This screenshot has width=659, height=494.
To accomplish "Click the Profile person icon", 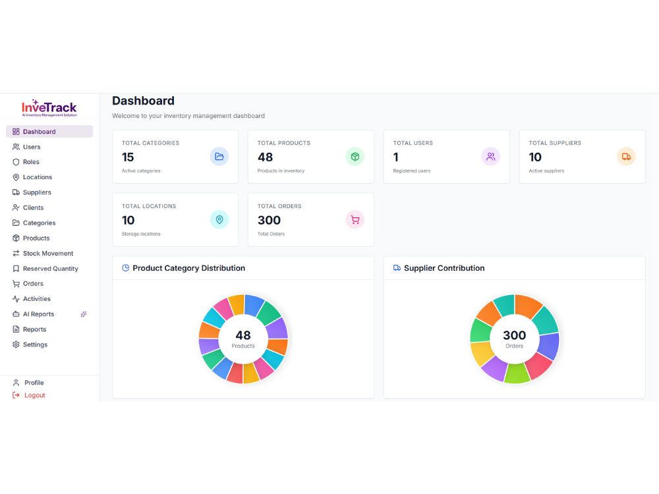I will 16,383.
